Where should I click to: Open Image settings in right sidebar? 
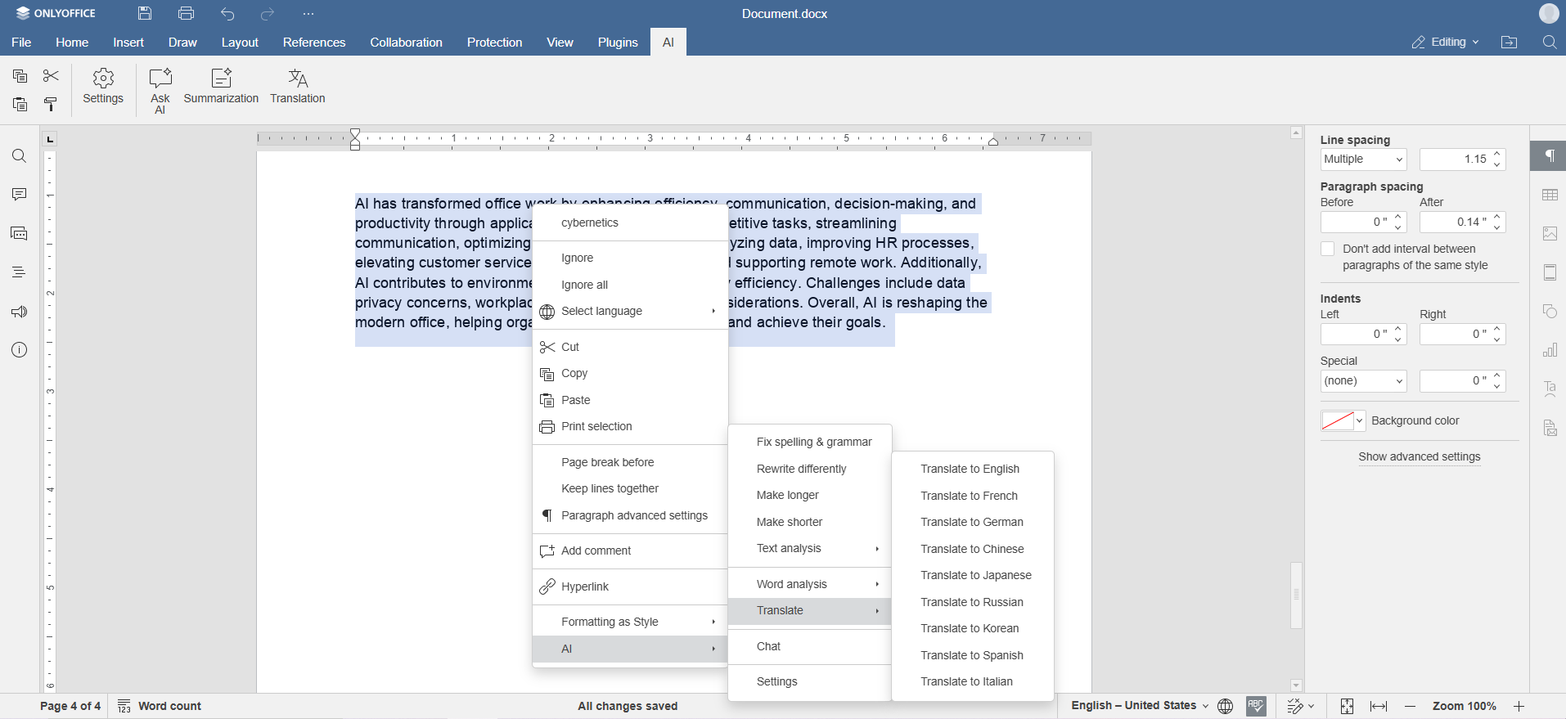click(x=1550, y=234)
